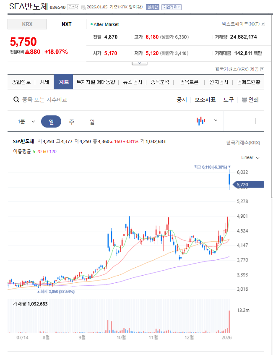Viewport: 273px width, 355px height.
Task: Open the 보조지표 indicators menu
Action: click(x=205, y=100)
